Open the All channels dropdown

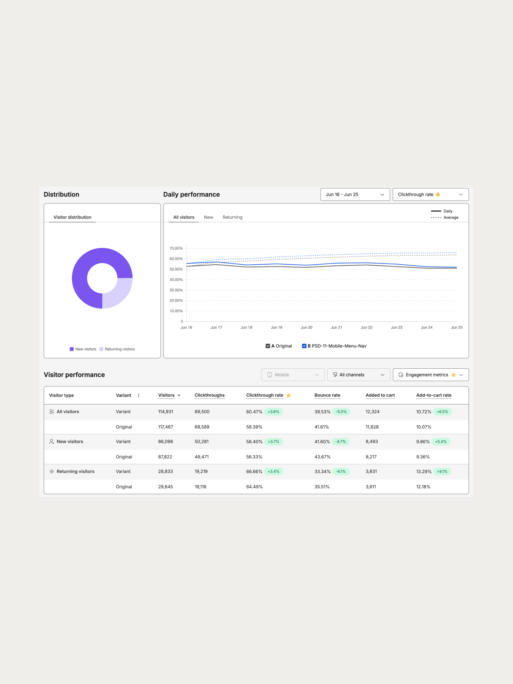pos(359,375)
